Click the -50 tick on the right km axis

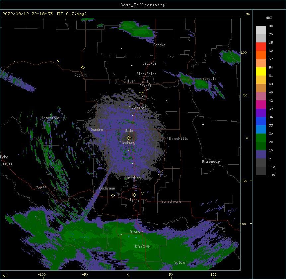click(244, 181)
